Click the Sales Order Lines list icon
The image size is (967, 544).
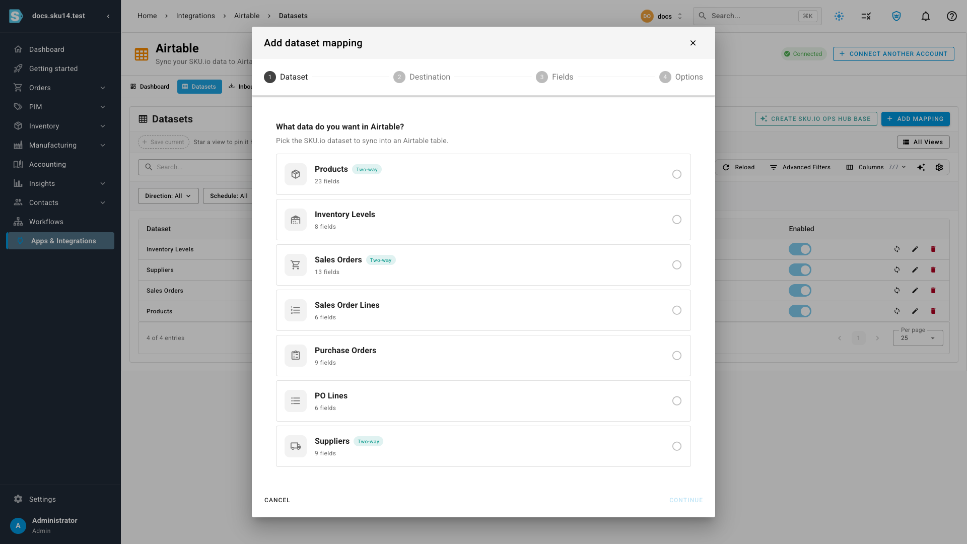(296, 310)
